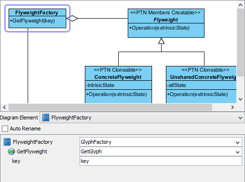Viewport: 245px width, 182px height.
Task: Click the FlyweightFactory class icon in tree
Action: (7, 142)
